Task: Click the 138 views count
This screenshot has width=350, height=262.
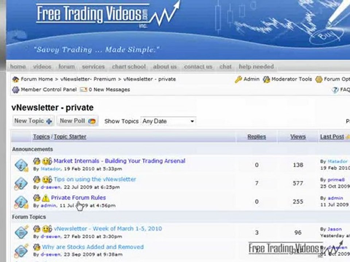Action: click(x=298, y=165)
